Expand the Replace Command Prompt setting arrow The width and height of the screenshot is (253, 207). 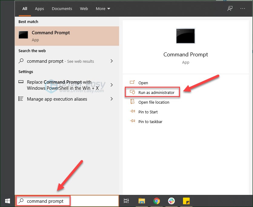(112, 85)
